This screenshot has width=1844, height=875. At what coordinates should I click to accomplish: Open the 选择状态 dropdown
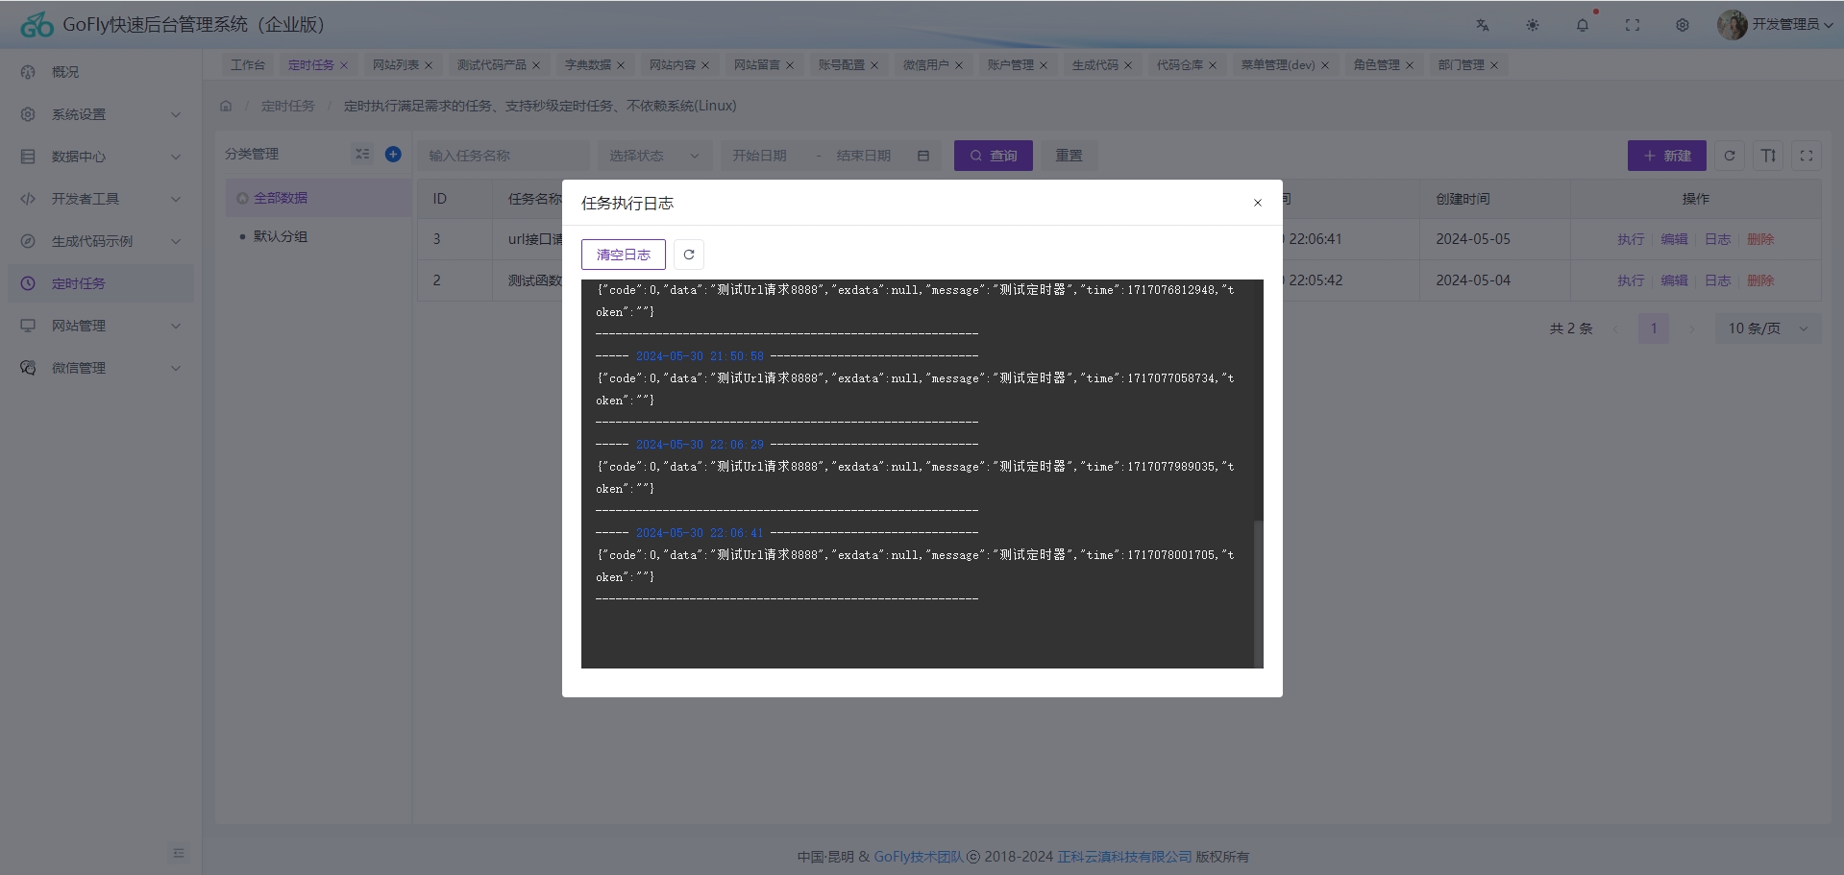coord(654,156)
